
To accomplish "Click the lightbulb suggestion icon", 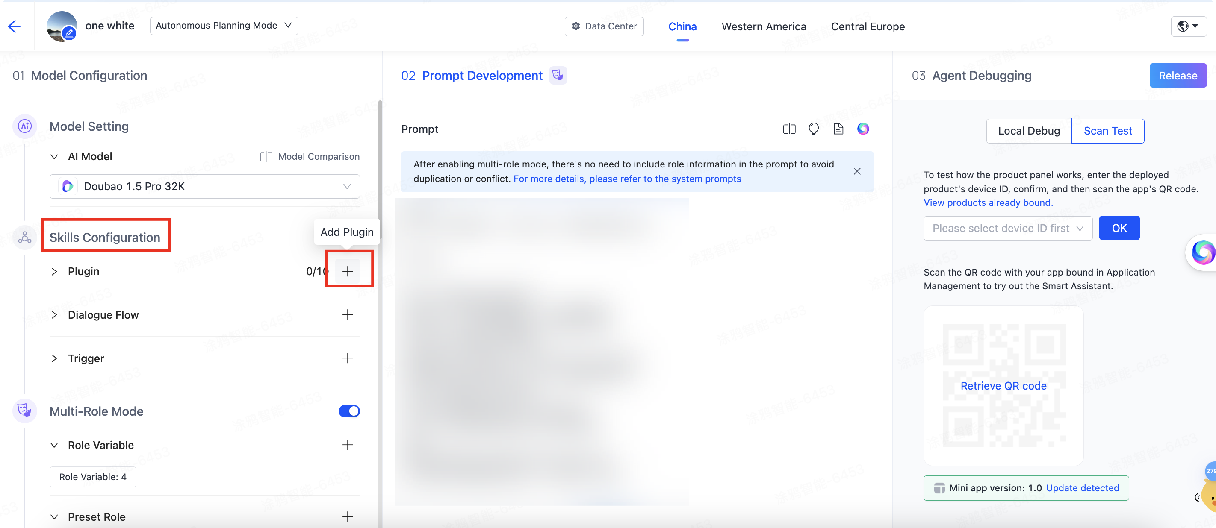I will pyautogui.click(x=813, y=129).
